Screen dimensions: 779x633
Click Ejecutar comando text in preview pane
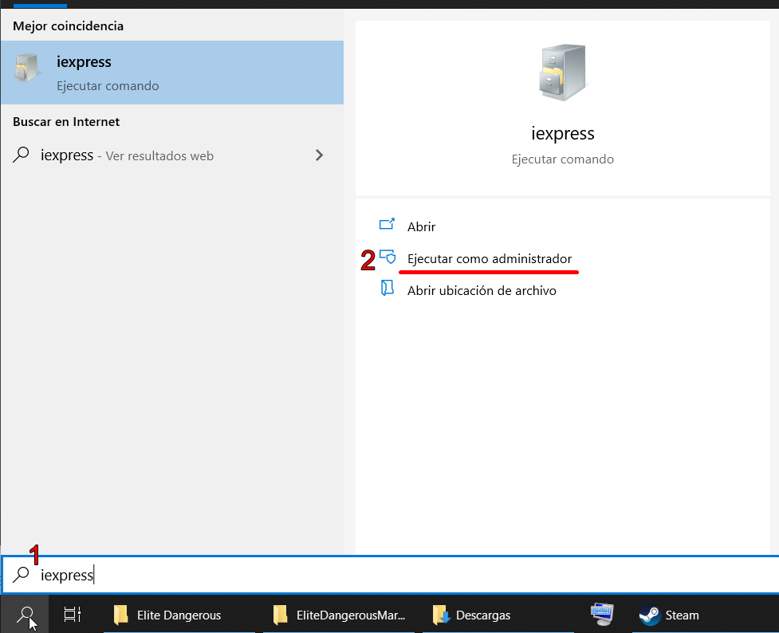click(x=563, y=159)
